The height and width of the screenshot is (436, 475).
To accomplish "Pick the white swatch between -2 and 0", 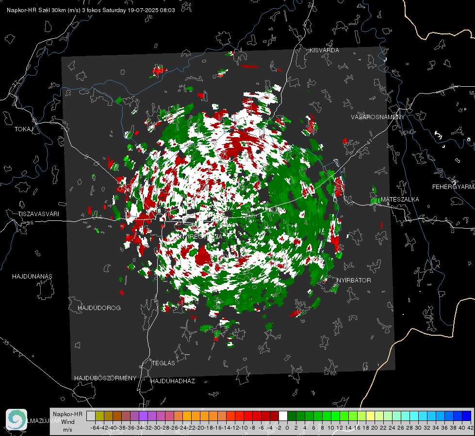I will coord(283,416).
